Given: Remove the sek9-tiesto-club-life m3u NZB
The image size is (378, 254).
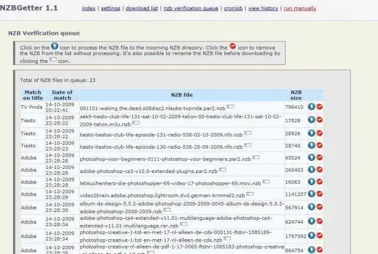Looking at the screenshot, I should [320, 119].
